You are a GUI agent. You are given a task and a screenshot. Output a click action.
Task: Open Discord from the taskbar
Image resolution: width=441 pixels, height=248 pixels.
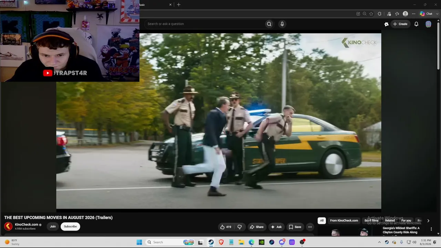282,242
